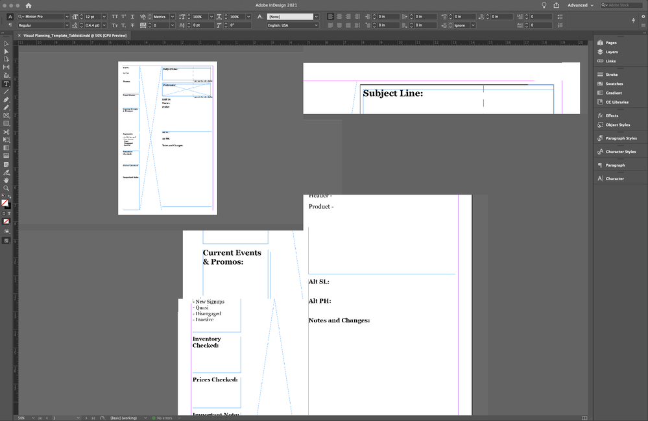This screenshot has height=421, width=648.
Task: Toggle Underline formatting
Action: 131,17
